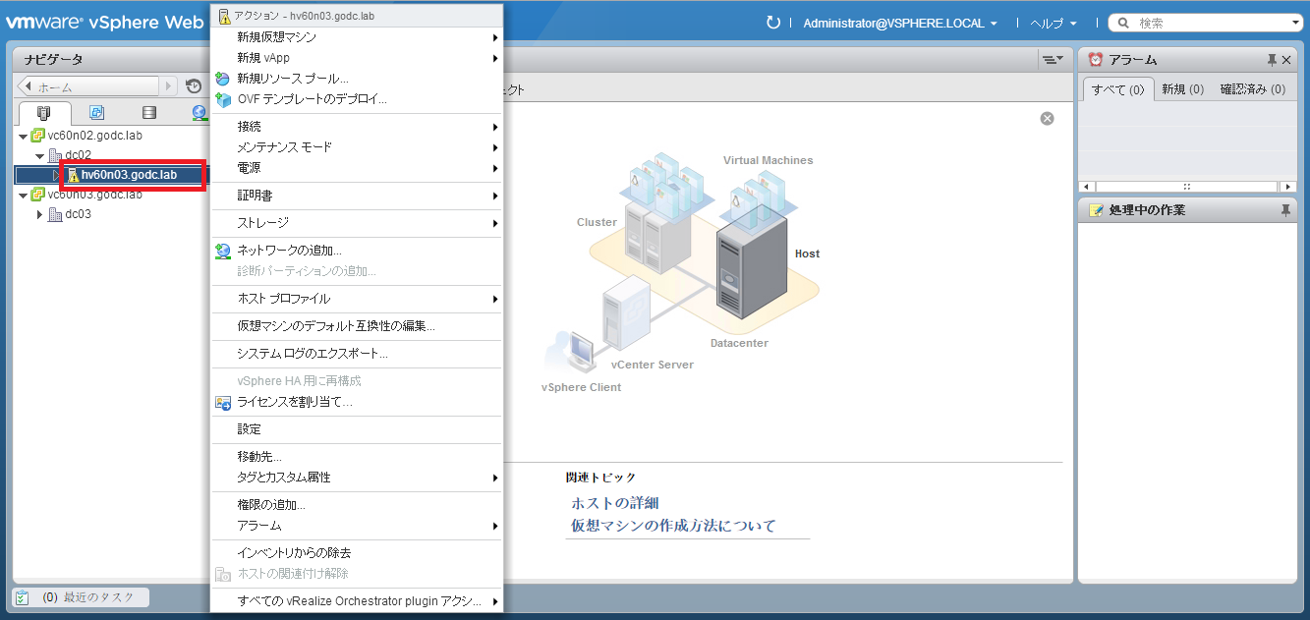Choose 設定 in context menu
Viewport: 1310px width, 620px height.
click(x=357, y=429)
